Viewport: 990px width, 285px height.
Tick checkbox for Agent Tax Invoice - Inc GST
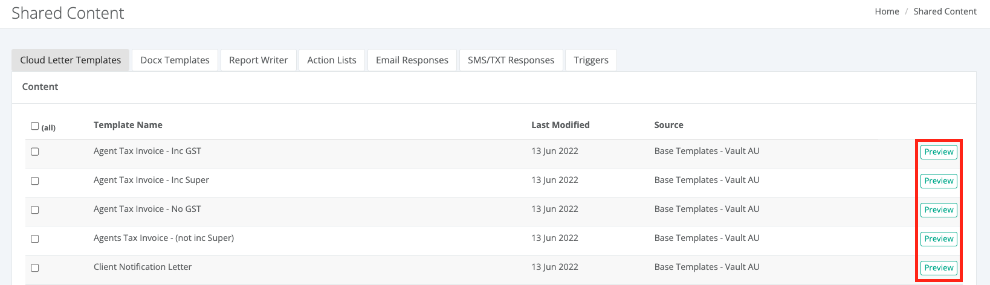point(35,152)
